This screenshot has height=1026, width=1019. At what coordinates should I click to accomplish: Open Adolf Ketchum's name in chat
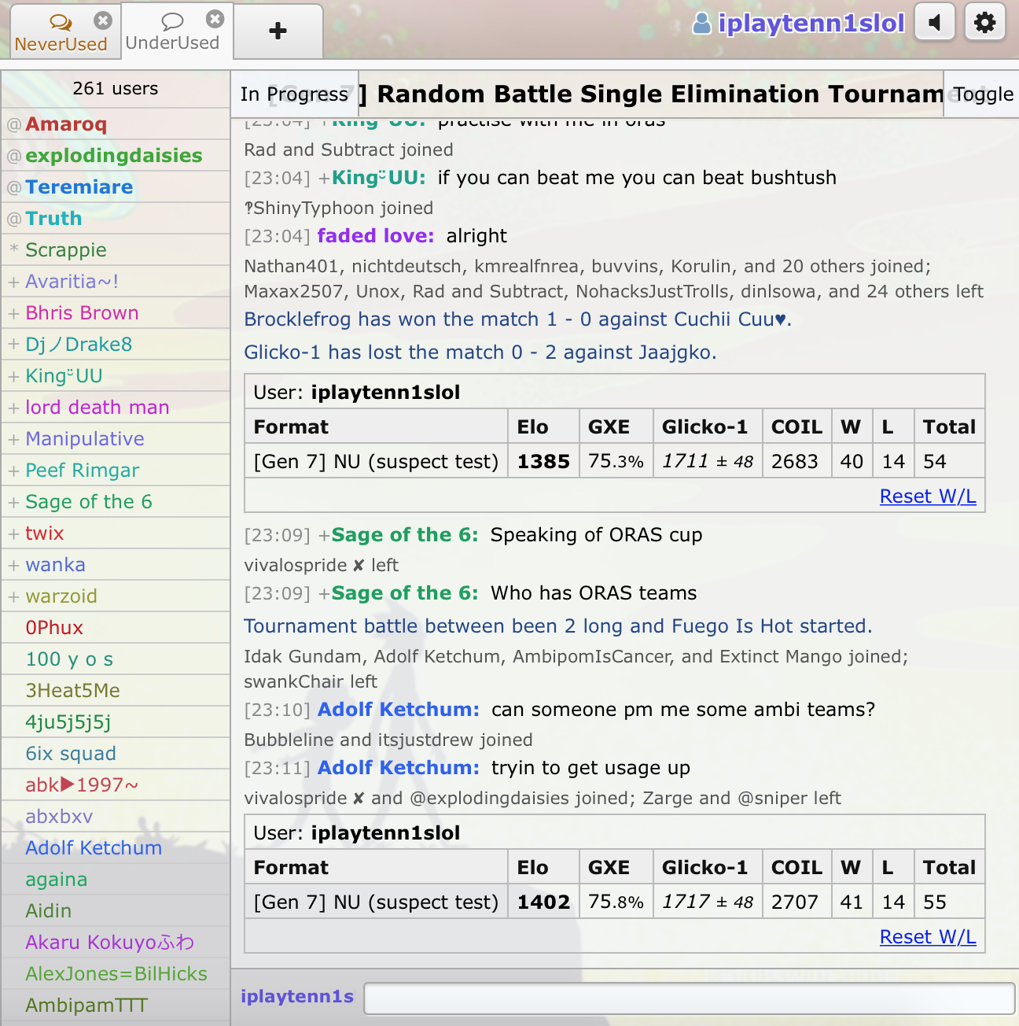398,710
